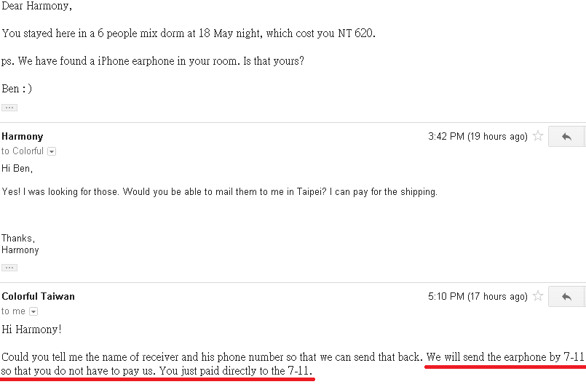The image size is (586, 387).
Task: Click the "Hi Harmony!" greeting line
Action: tap(31, 329)
